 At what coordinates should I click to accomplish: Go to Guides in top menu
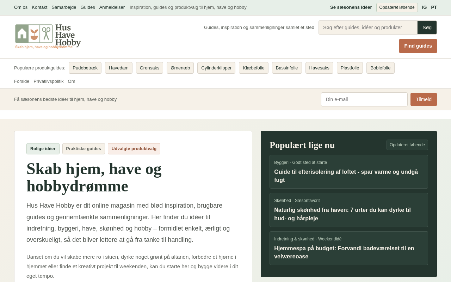(x=88, y=7)
